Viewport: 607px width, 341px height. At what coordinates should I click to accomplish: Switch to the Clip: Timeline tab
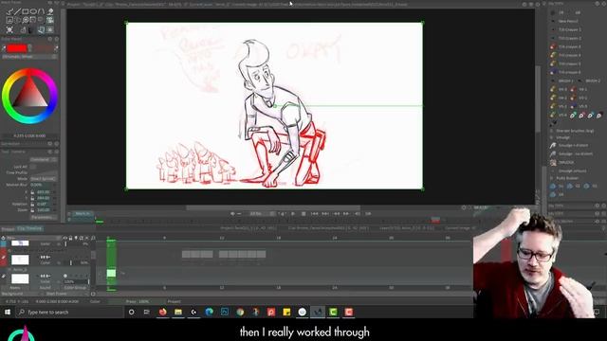[29, 228]
